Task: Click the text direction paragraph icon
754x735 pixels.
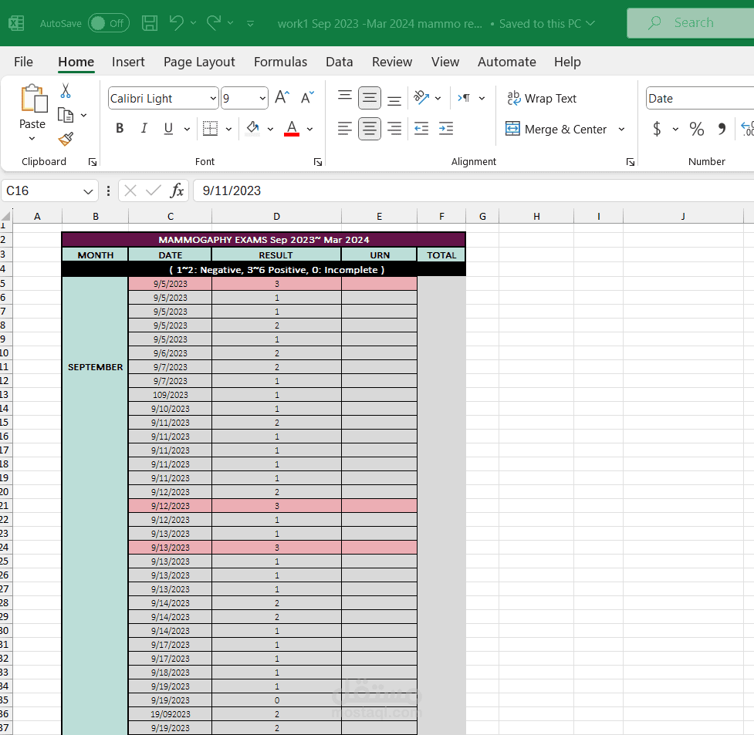Action: tap(464, 98)
